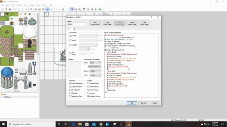Save the project via toolbar icon

pyautogui.click(x=10, y=10)
